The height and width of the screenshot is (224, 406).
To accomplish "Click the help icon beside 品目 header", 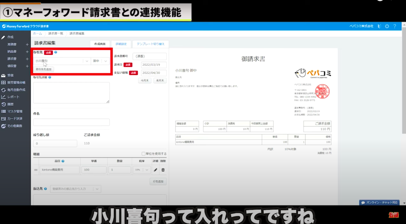I will [63, 161].
